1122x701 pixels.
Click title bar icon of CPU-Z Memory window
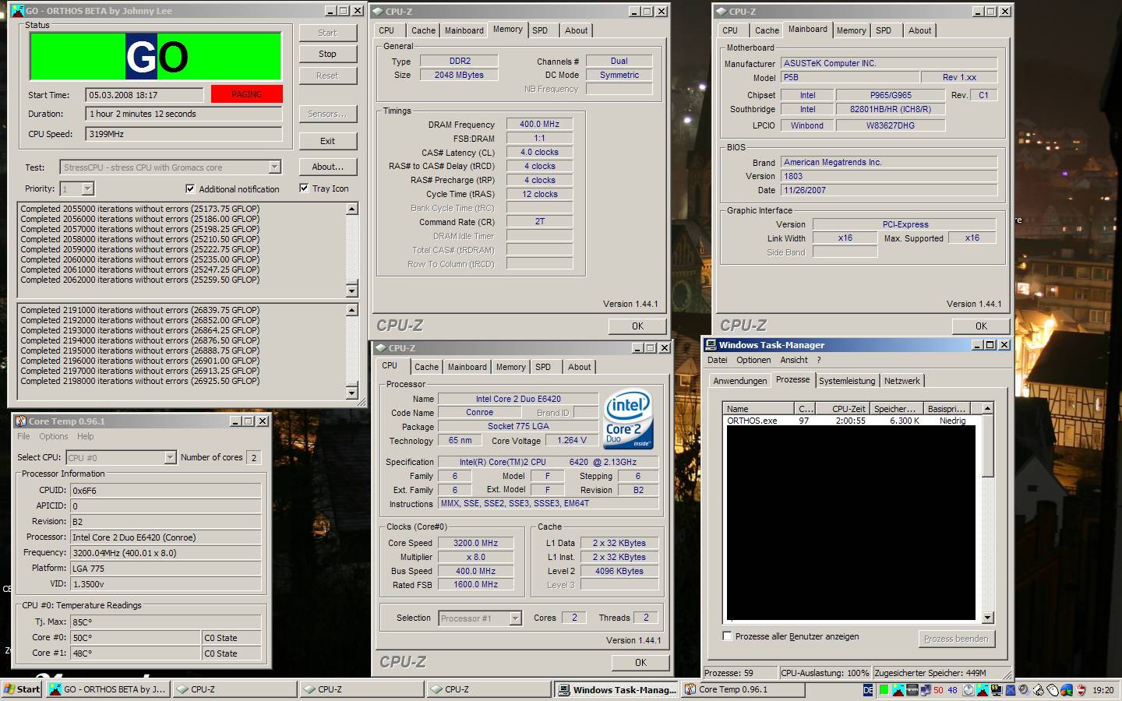click(378, 12)
